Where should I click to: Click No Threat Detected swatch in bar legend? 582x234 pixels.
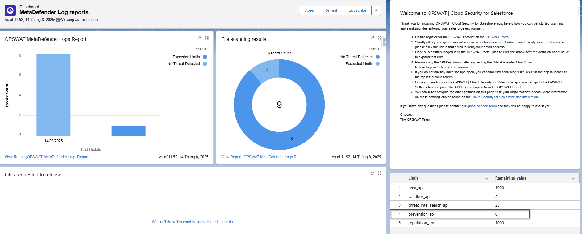click(205, 64)
